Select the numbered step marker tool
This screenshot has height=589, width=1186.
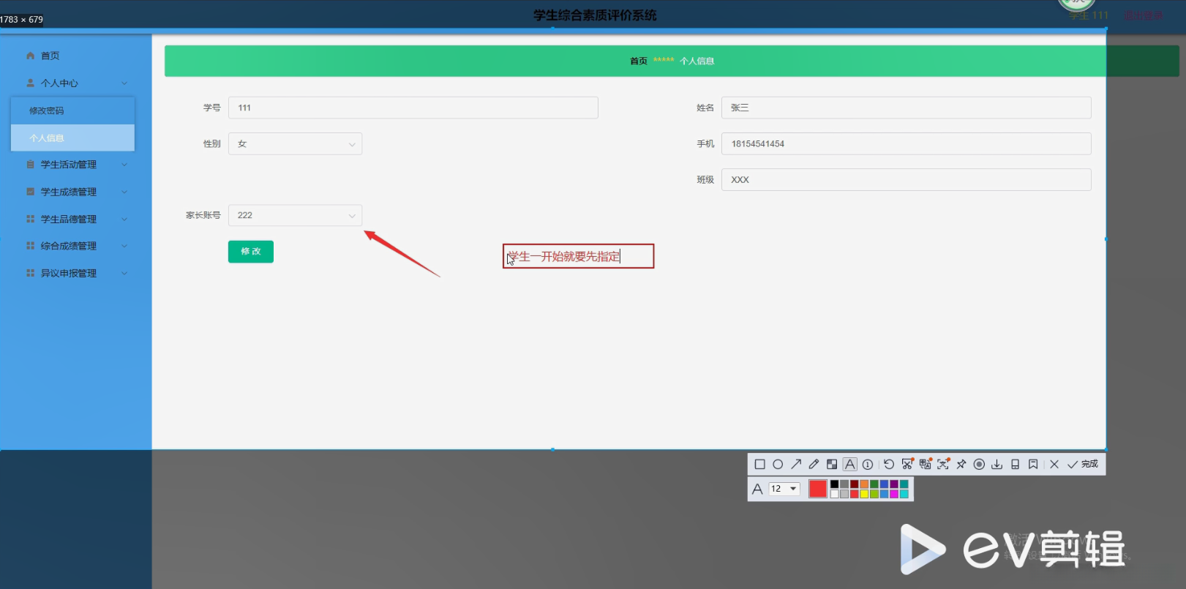[868, 464]
